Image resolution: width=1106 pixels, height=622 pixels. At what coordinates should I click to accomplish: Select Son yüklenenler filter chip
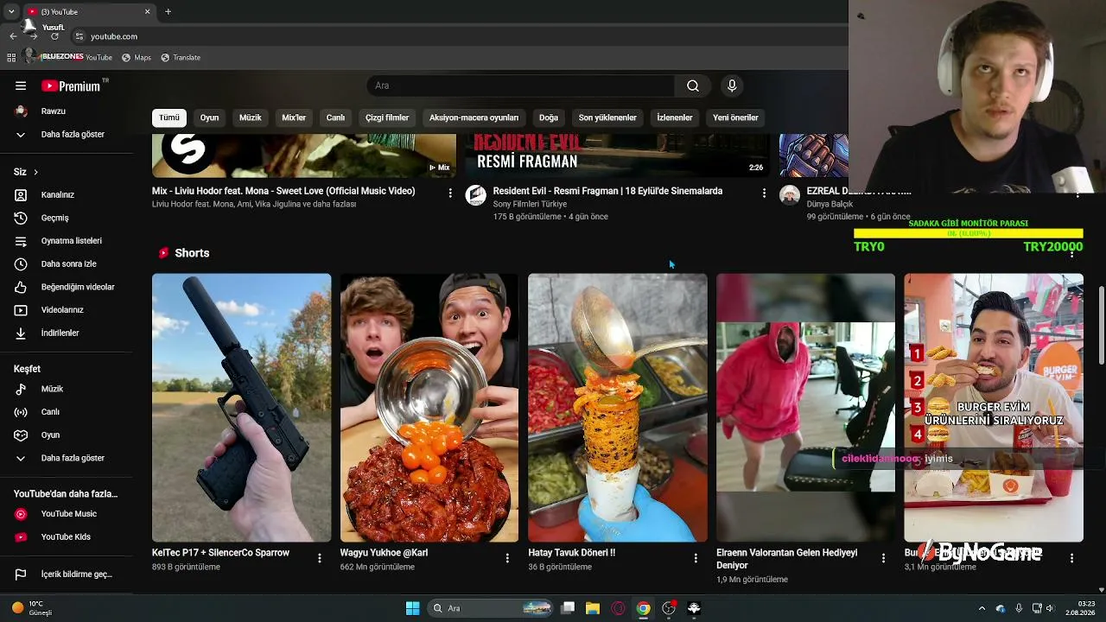[x=607, y=117]
